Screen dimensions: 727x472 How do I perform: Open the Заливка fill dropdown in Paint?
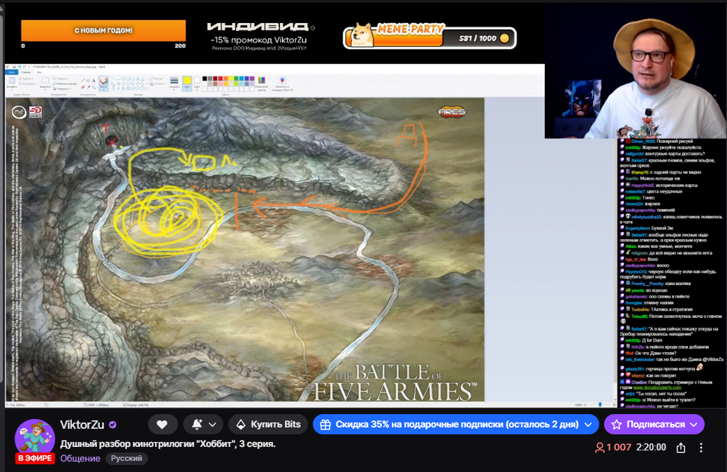click(158, 84)
